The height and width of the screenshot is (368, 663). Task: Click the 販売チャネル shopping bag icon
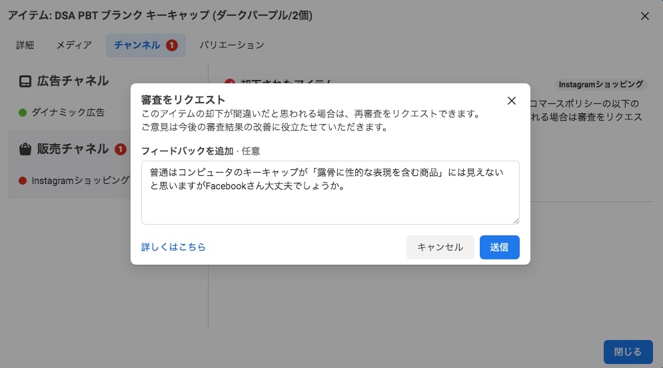click(x=25, y=149)
